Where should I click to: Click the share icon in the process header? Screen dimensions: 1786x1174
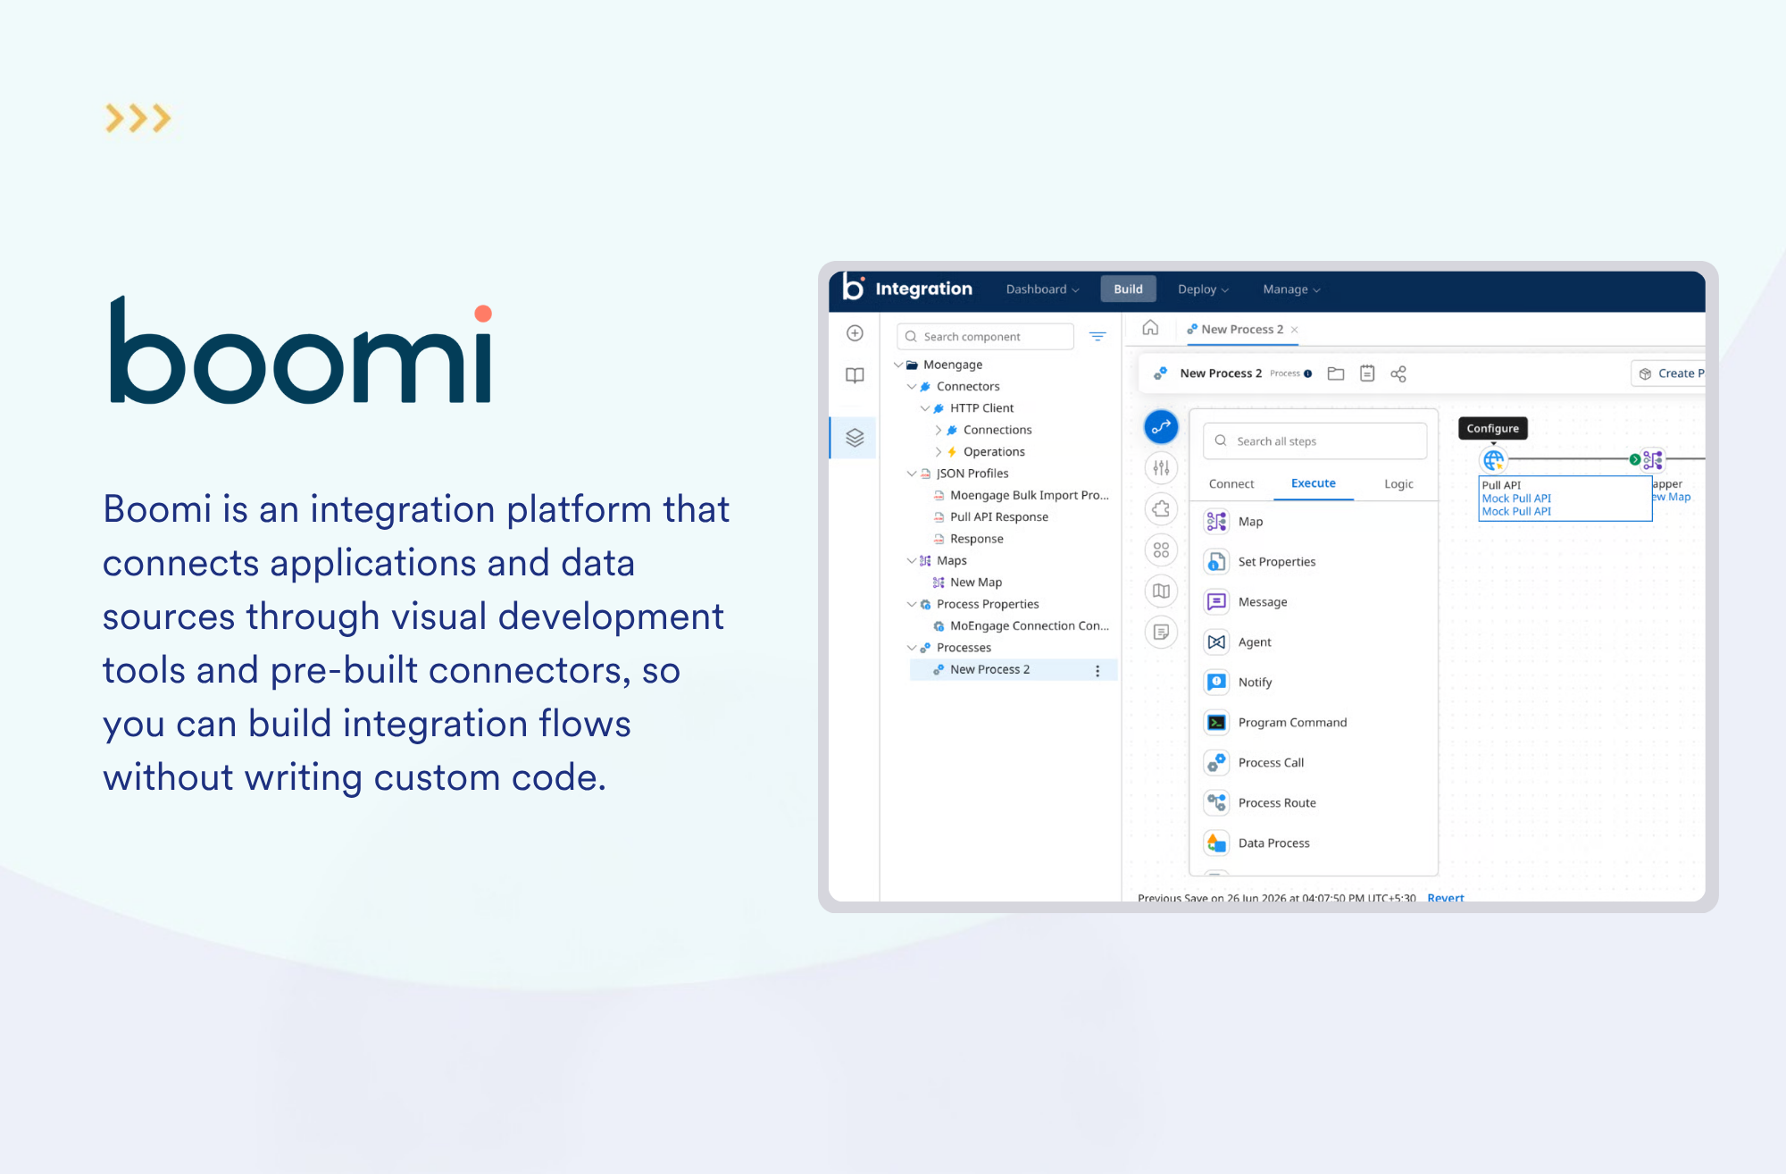pyautogui.click(x=1398, y=373)
